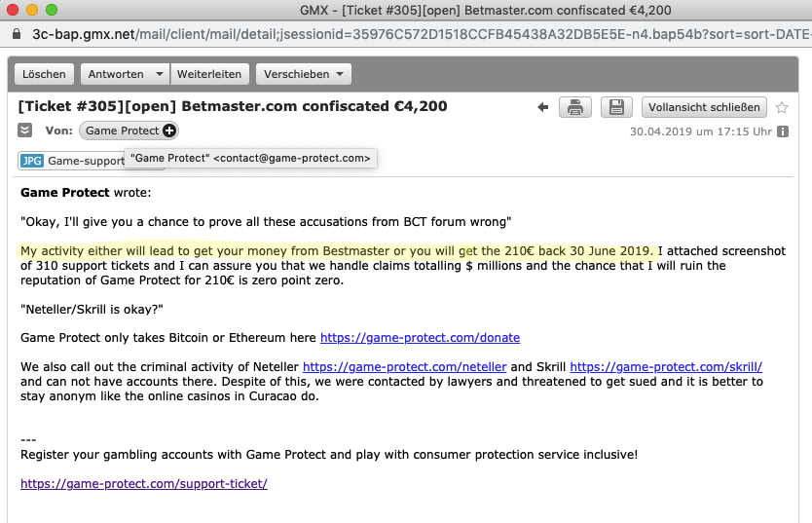Open Antworten dropdown arrow
The width and height of the screenshot is (812, 523).
[x=159, y=74]
